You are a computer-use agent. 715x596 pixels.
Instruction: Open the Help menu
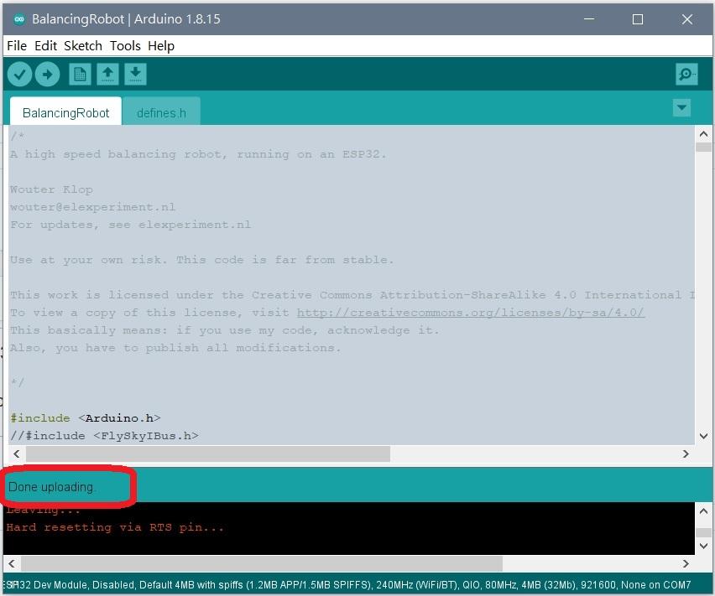161,46
